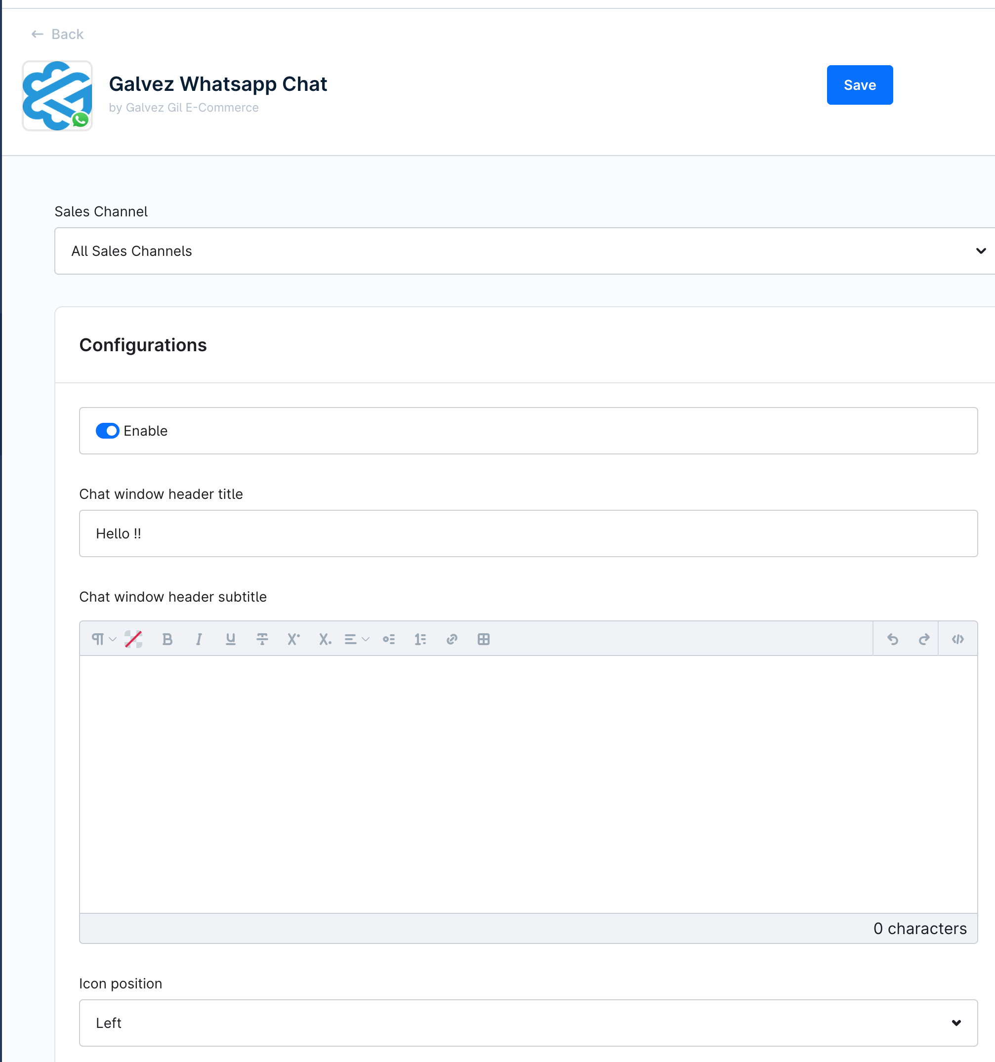Image resolution: width=995 pixels, height=1062 pixels.
Task: Click the "0 characters" counter text
Action: tap(919, 929)
